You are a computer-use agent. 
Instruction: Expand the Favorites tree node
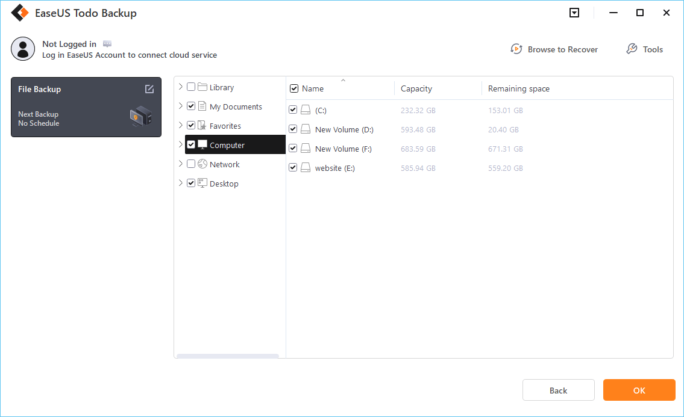coord(181,125)
